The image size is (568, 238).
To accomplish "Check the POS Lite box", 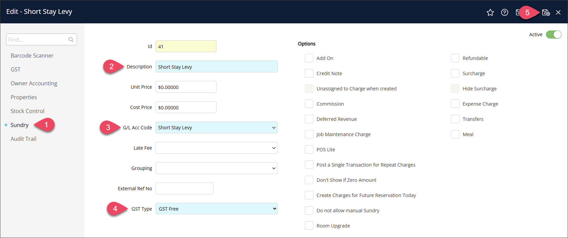I will (x=309, y=150).
